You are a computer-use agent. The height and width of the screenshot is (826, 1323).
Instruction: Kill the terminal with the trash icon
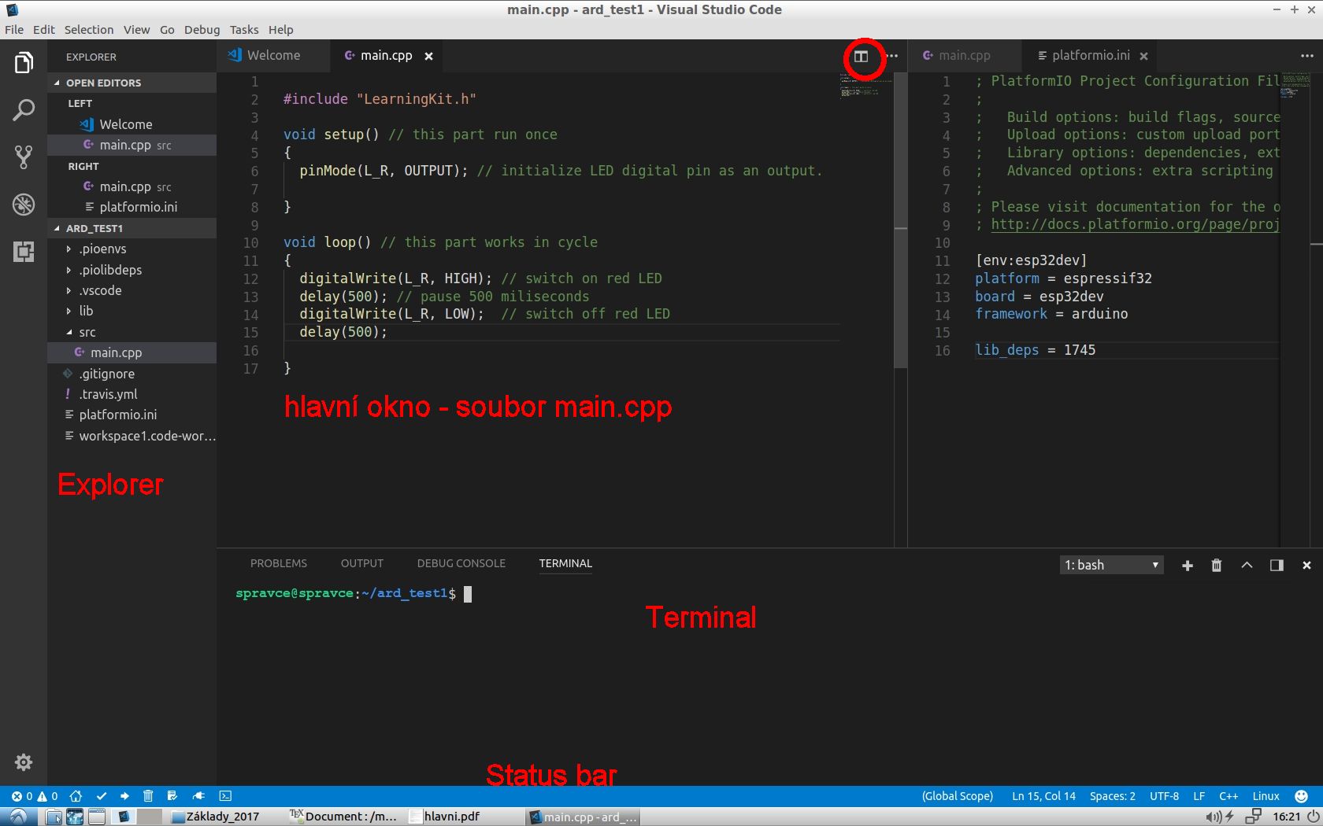tap(1217, 566)
